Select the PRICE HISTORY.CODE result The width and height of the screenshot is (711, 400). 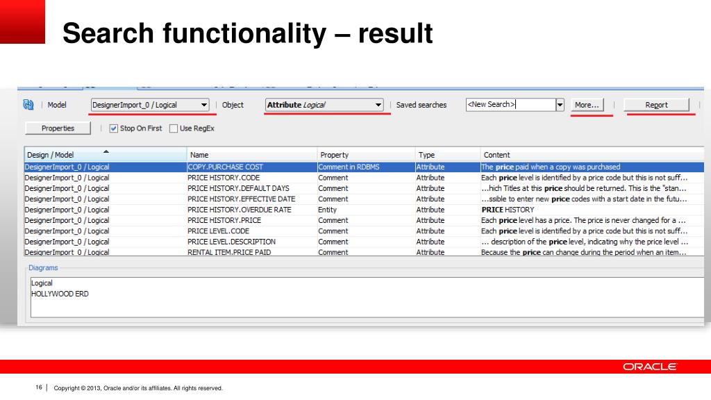(364, 178)
